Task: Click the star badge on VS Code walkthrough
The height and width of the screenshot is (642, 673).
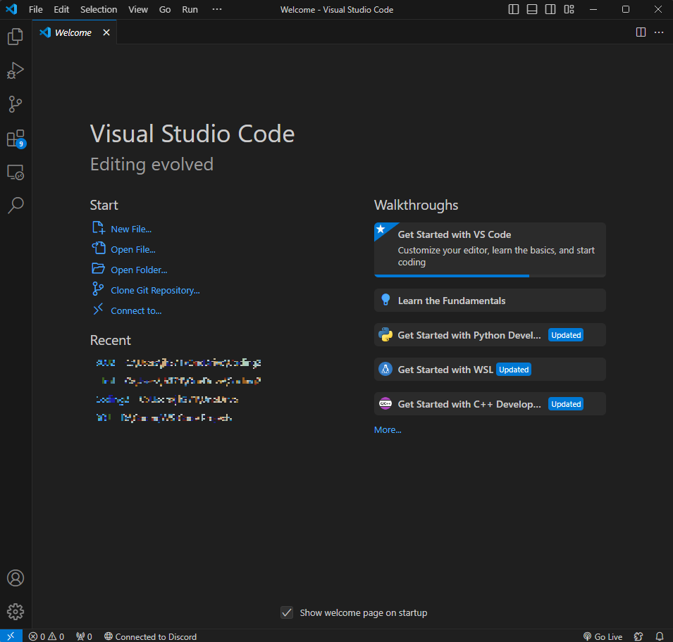Action: click(x=381, y=229)
